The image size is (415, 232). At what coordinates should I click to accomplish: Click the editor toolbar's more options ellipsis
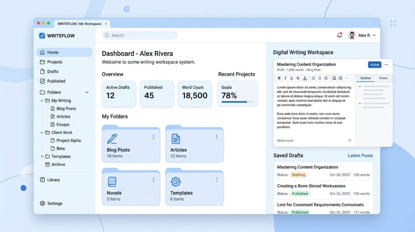pos(347,78)
